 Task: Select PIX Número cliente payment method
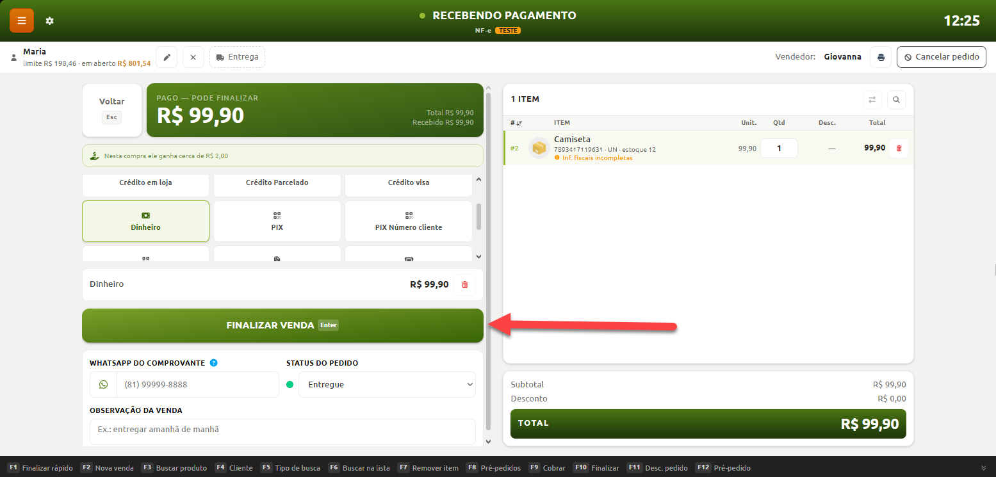(409, 221)
